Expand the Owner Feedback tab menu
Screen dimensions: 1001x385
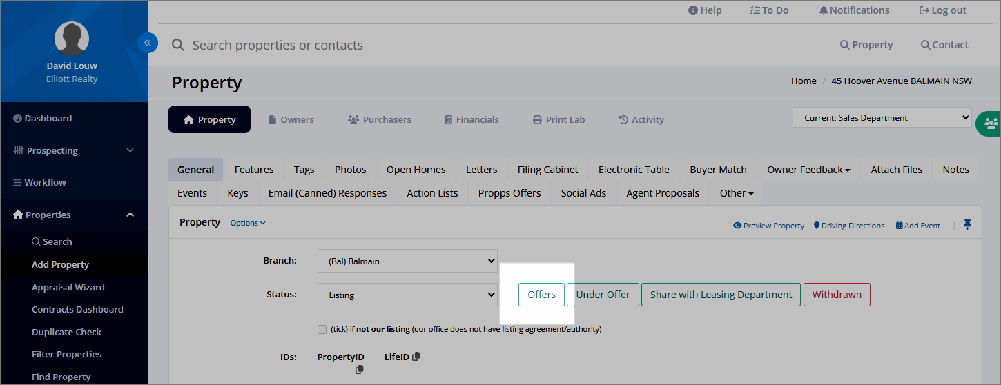pyautogui.click(x=808, y=170)
